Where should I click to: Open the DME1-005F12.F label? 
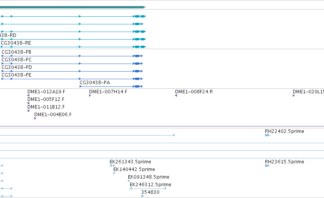tap(46, 99)
